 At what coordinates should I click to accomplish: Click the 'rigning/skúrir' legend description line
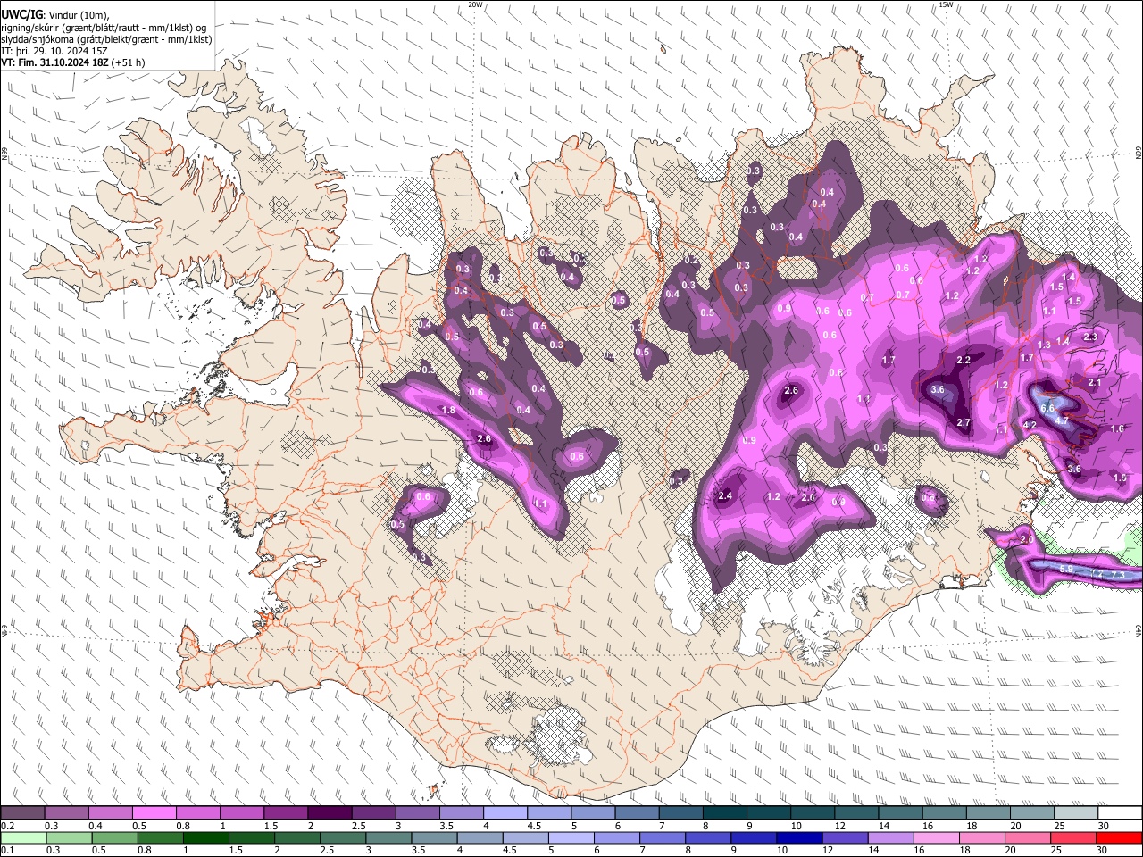(x=104, y=27)
